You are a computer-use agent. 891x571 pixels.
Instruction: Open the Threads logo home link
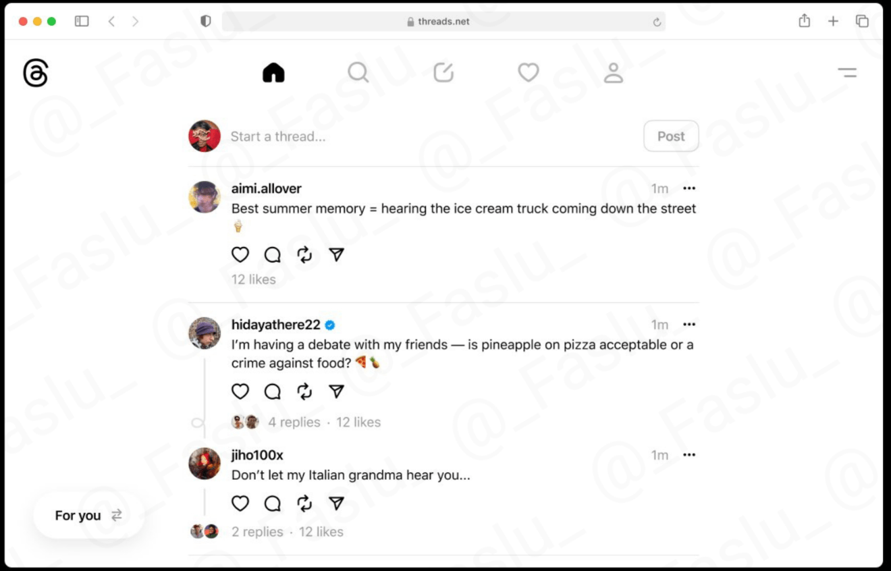point(36,73)
